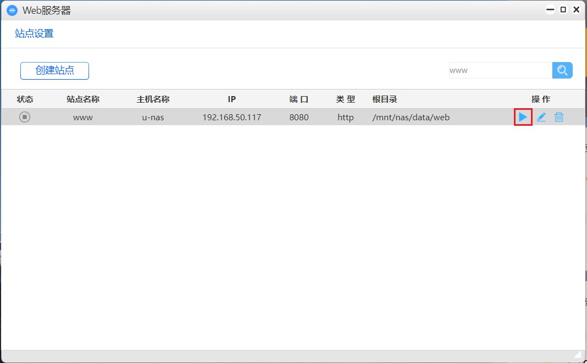
Task: Minimize the Web服务器 window
Action: point(550,9)
